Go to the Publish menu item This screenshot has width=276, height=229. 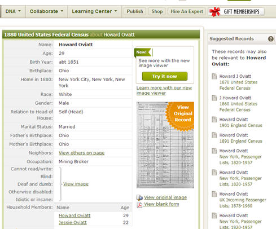click(x=135, y=11)
